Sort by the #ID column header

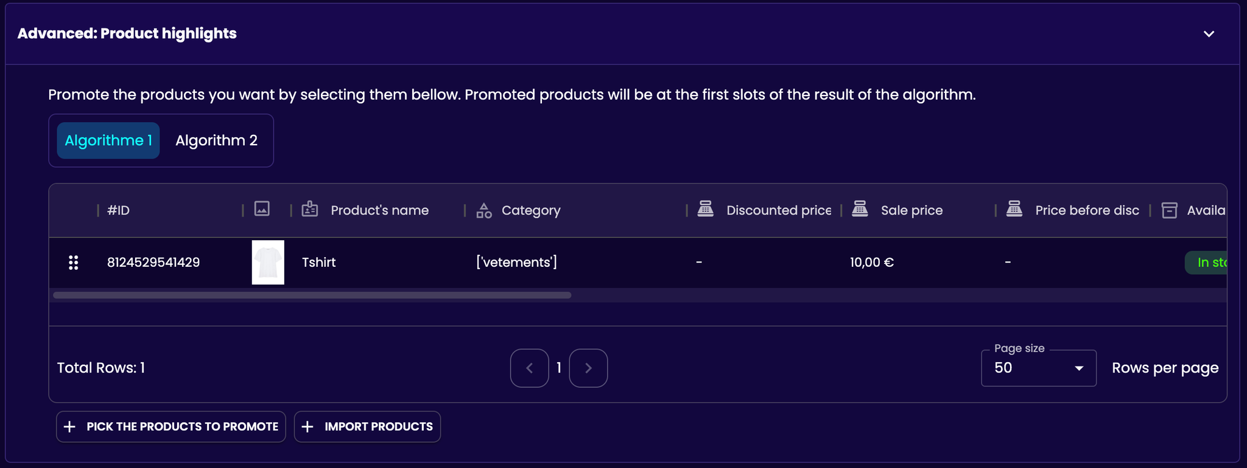[119, 210]
